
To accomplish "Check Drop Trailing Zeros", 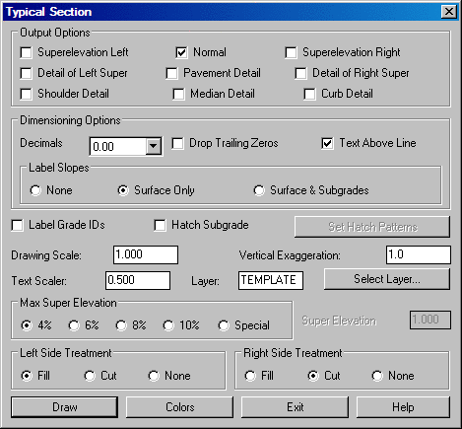I will click(177, 143).
